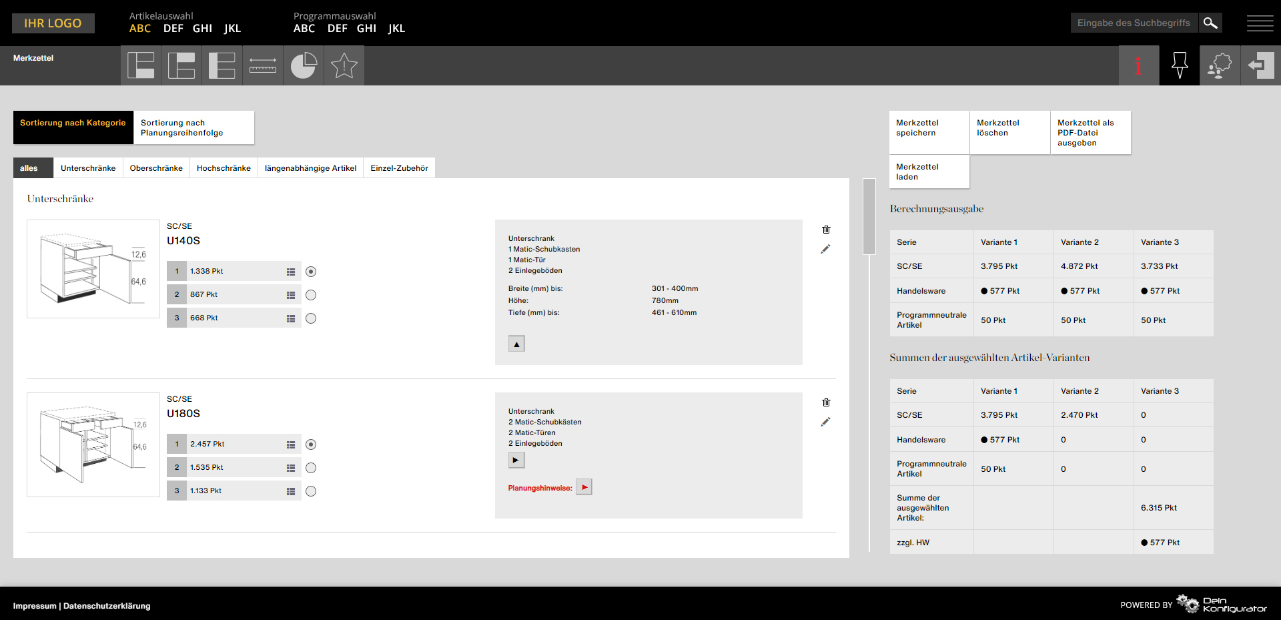
Task: Collapse U140S description with up arrow
Action: 516,344
